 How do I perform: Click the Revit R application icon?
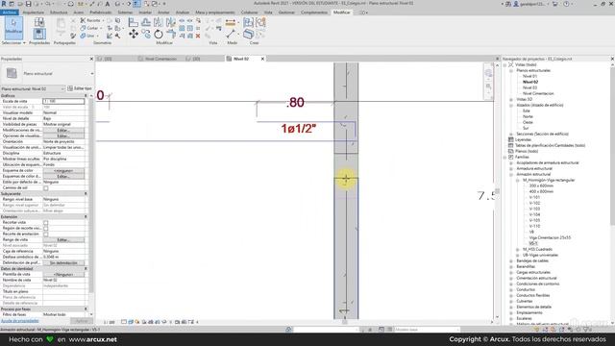click(x=4, y=4)
